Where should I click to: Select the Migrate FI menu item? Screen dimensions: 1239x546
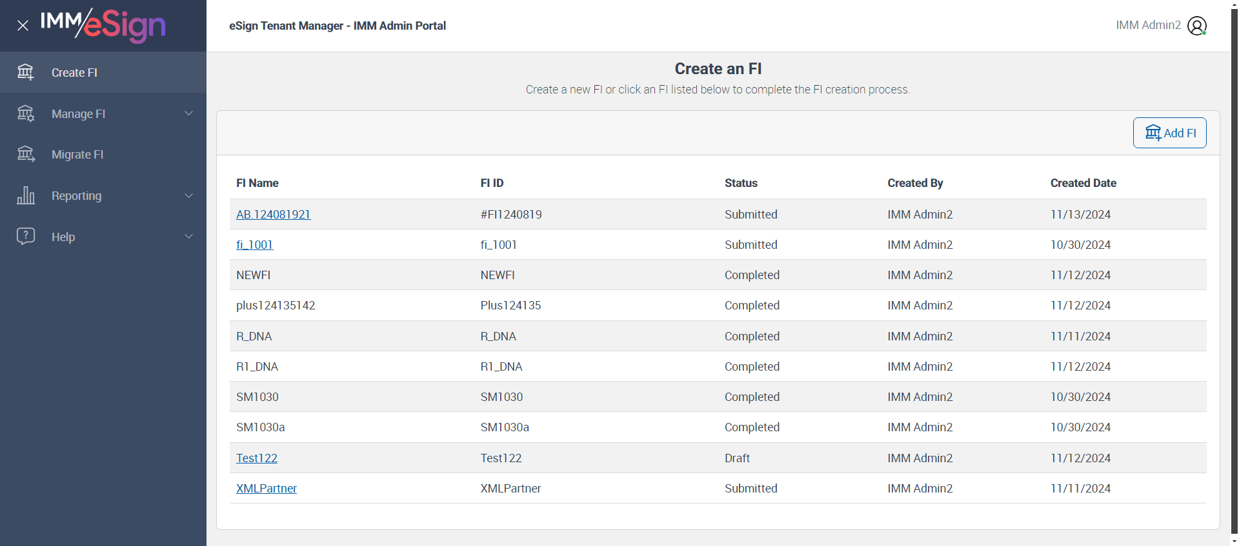point(77,155)
